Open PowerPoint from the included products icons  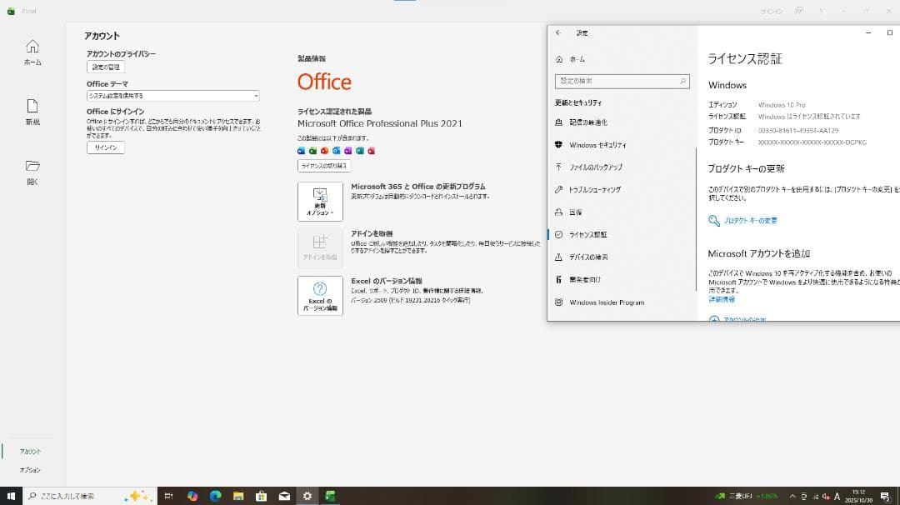[324, 151]
